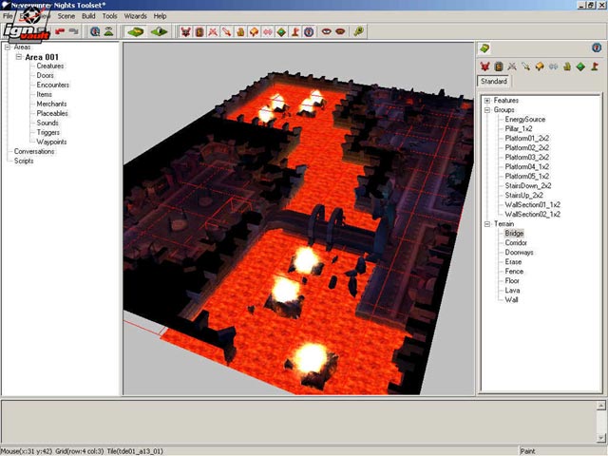Expand the Features tree node
The image size is (608, 456).
coord(486,100)
